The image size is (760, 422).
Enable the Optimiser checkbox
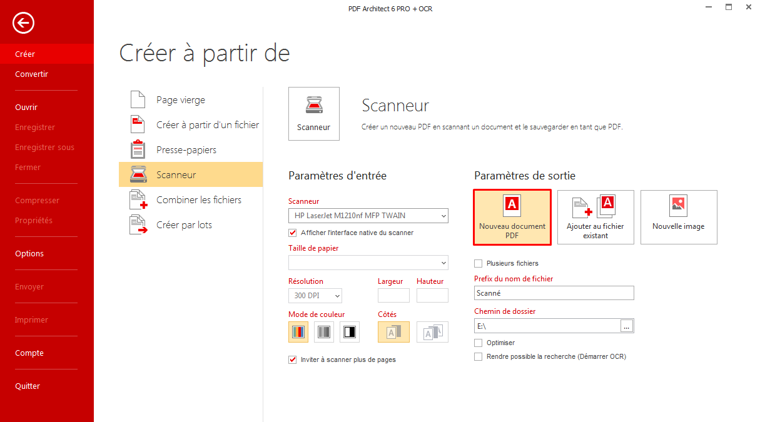pyautogui.click(x=479, y=343)
